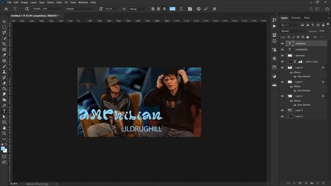
Task: Click the Home icon in options bar
Action: [x=6, y=9]
